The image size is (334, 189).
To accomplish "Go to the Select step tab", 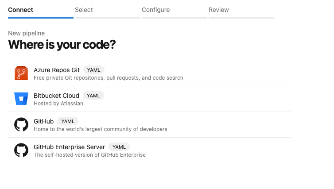I will tap(108, 12).
